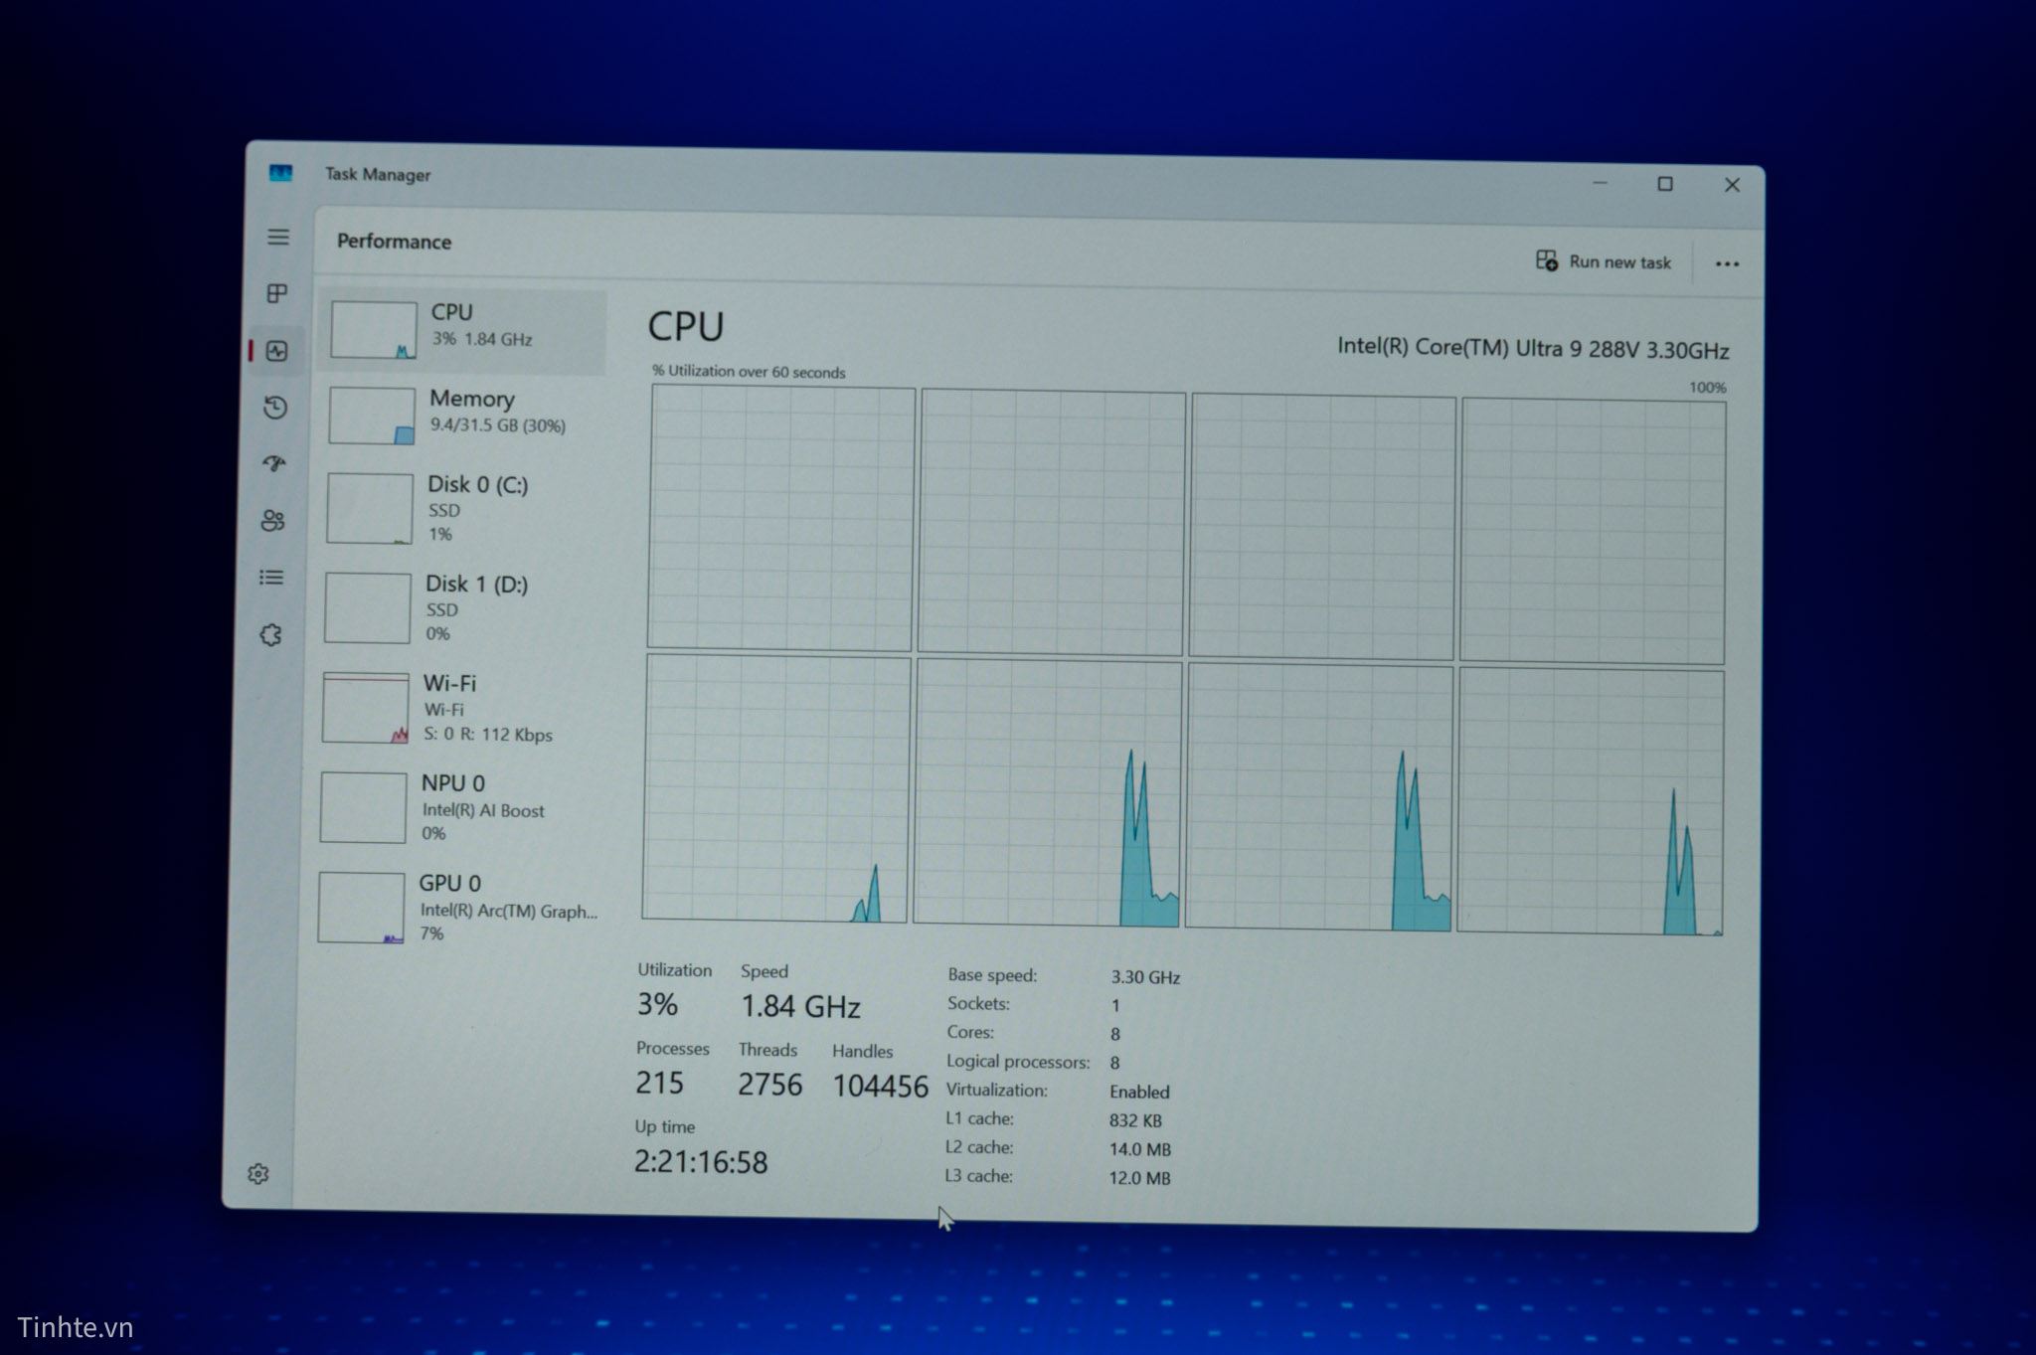Viewport: 2036px width, 1355px height.
Task: Maximize the Task Manager window
Action: pos(1665,184)
